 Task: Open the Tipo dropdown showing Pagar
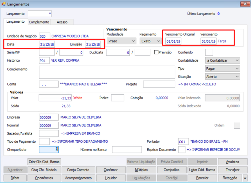pyautogui.click(x=222, y=69)
